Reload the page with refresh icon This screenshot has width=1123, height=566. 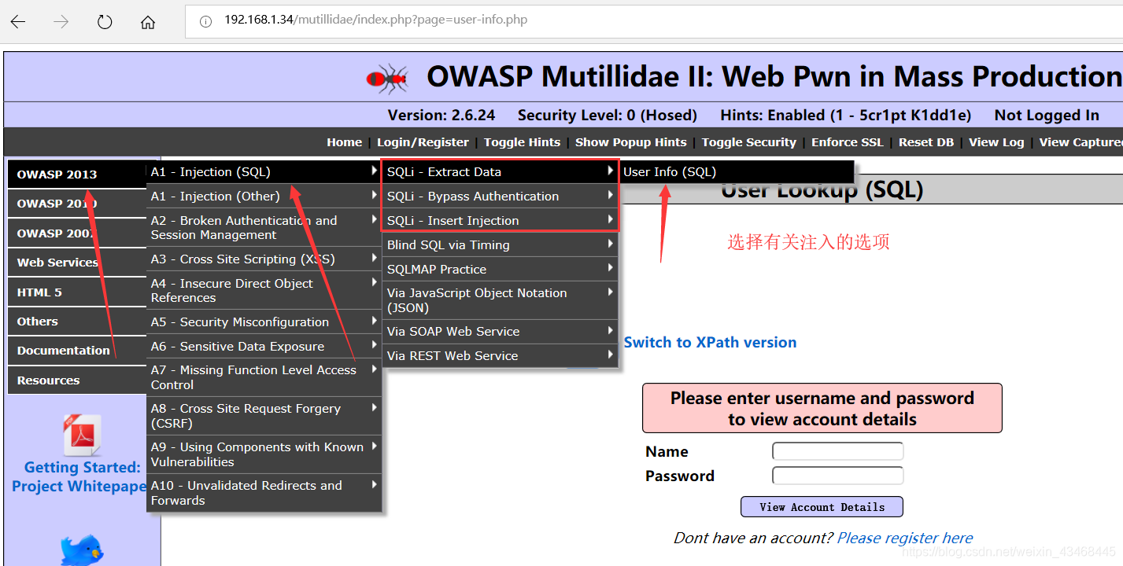105,22
